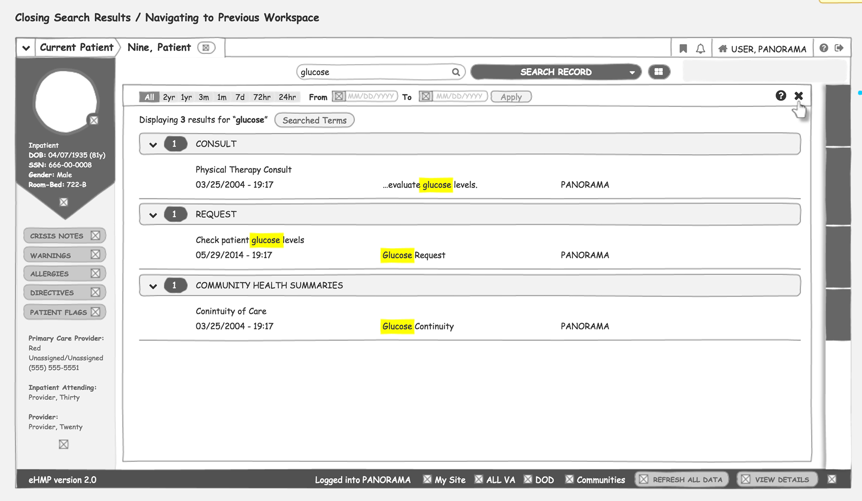Click the Searched Terms button

coord(314,120)
